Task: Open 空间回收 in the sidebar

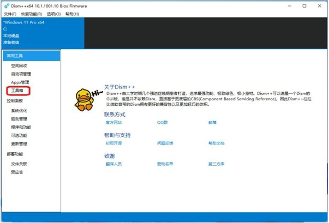Action: point(19,65)
